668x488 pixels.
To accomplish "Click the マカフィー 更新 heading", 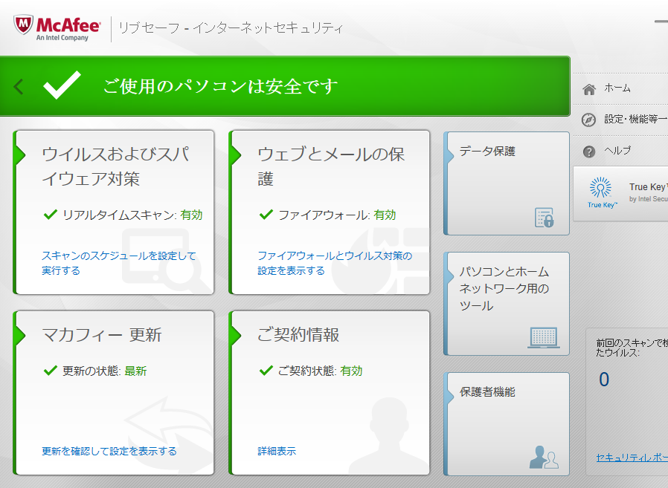I will tap(102, 335).
